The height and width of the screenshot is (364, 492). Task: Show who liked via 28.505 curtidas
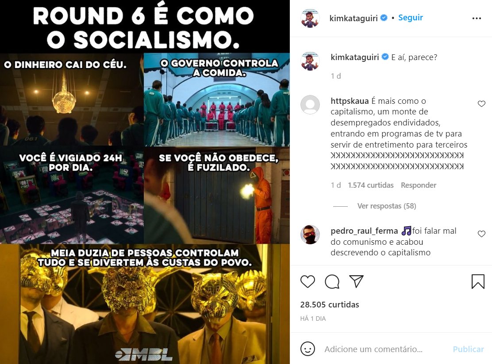click(330, 304)
